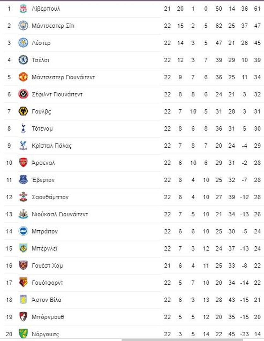Open the Σαουθάμπτον team link
Screen dimensions: 264x341
point(50,197)
